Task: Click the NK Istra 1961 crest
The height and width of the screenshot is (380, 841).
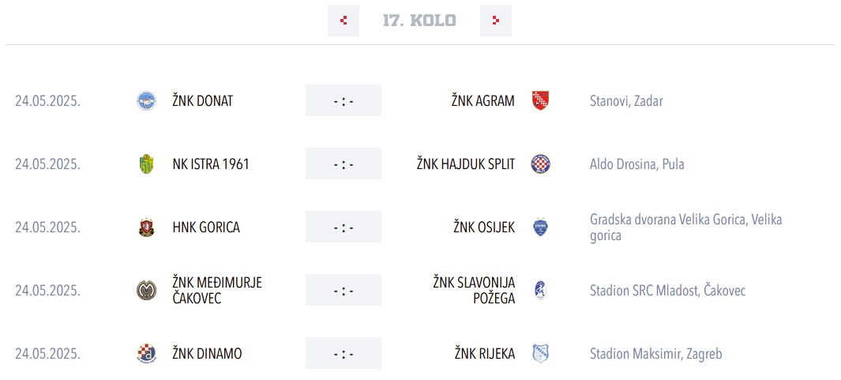Action: [147, 164]
